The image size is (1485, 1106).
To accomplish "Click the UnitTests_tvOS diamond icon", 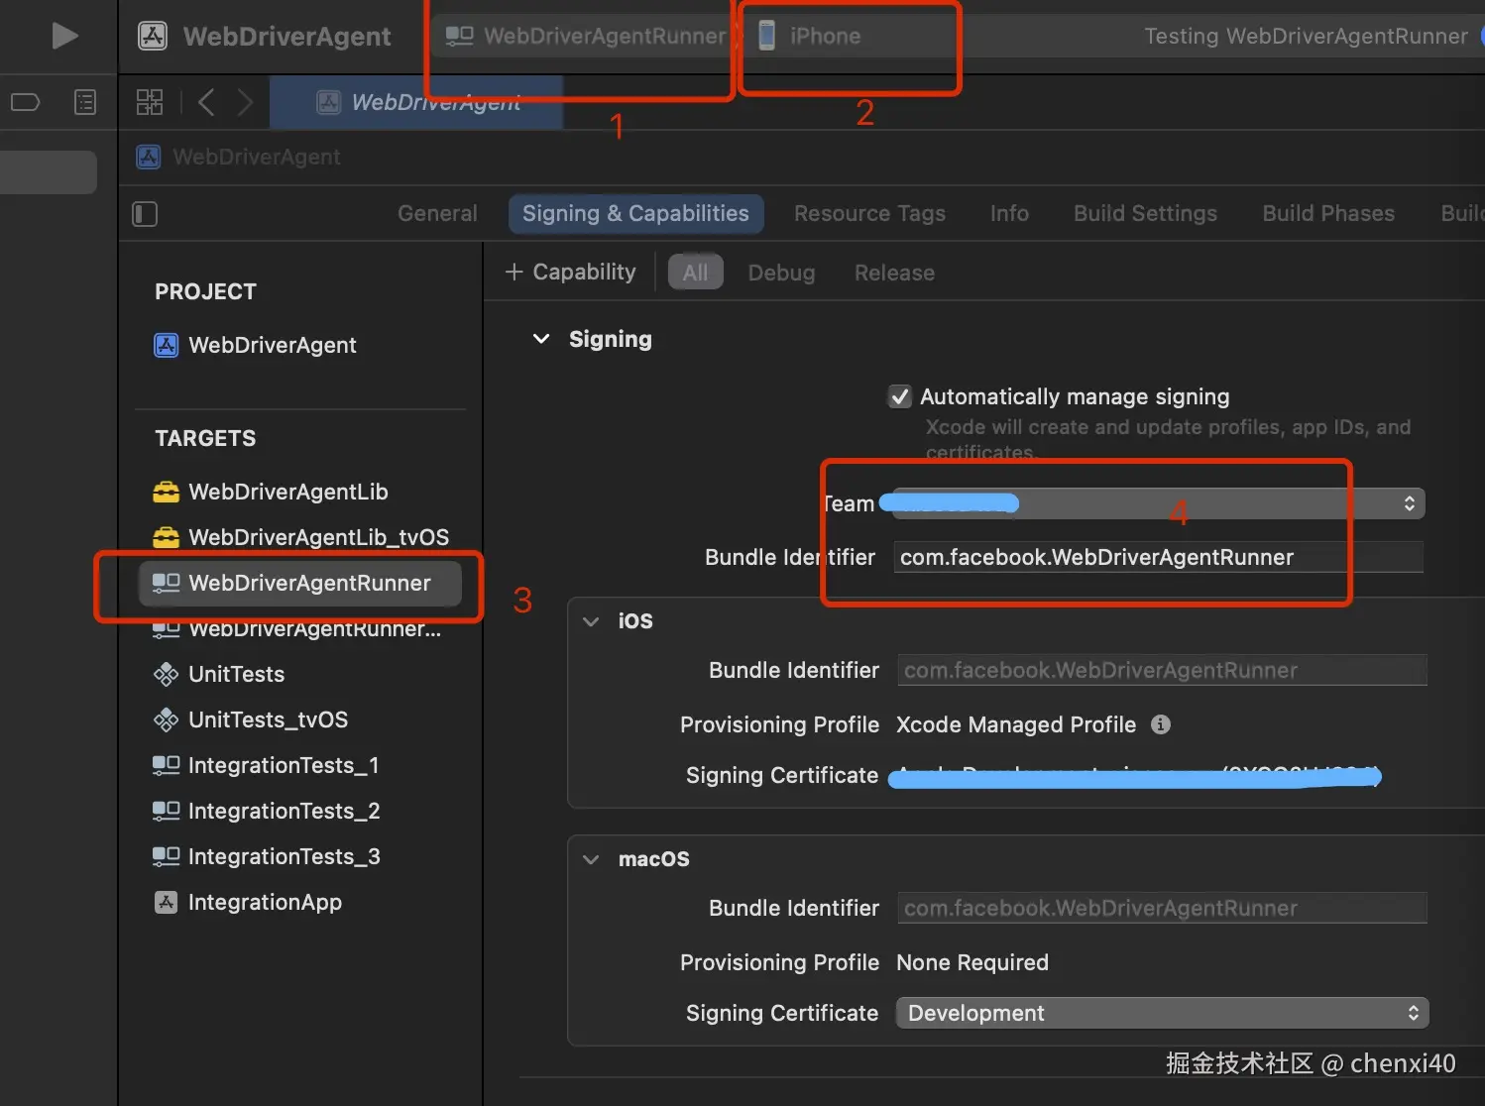I will (x=166, y=719).
